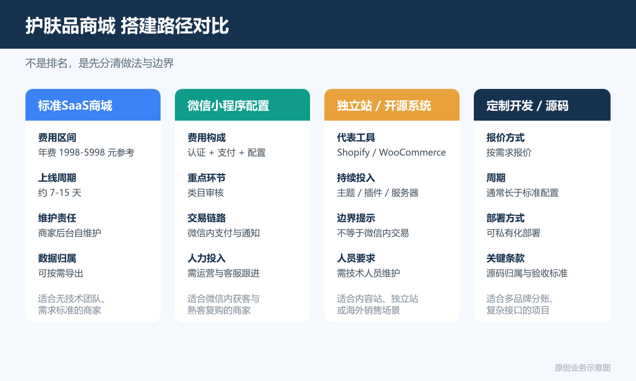The height and width of the screenshot is (381, 636).
Task: Click the 重点环节 label
Action: tap(207, 178)
